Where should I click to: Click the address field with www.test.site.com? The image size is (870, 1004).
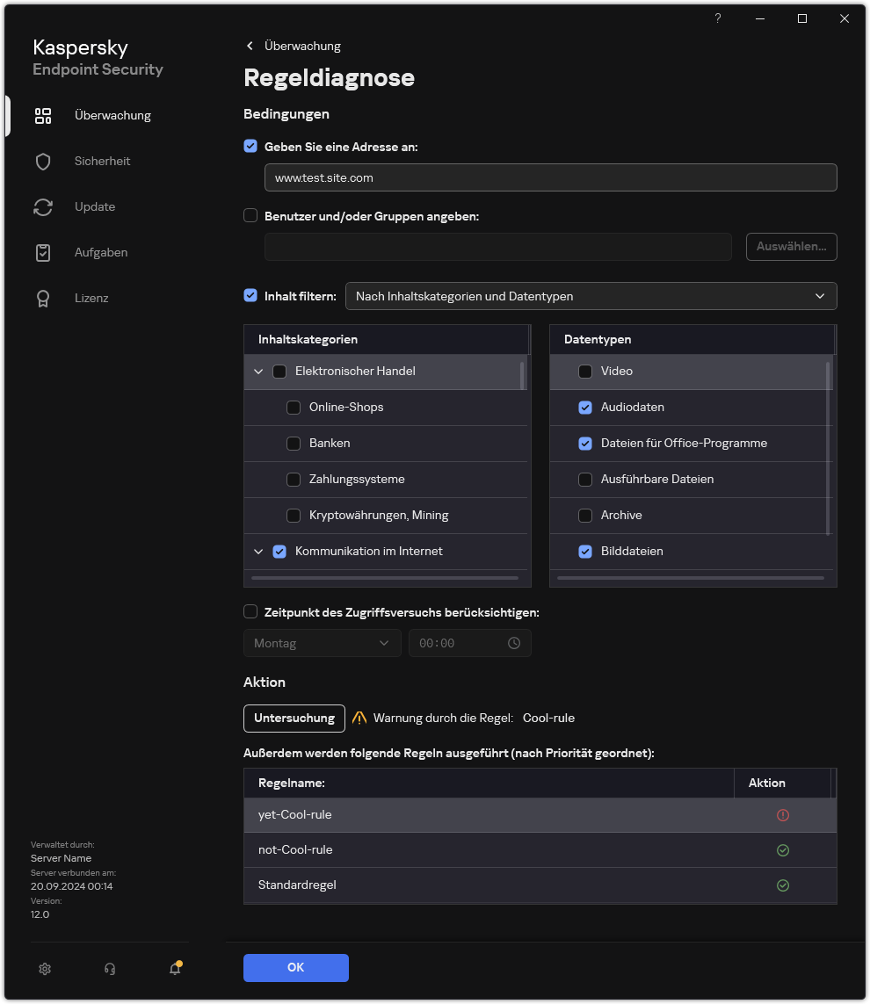[x=550, y=177]
